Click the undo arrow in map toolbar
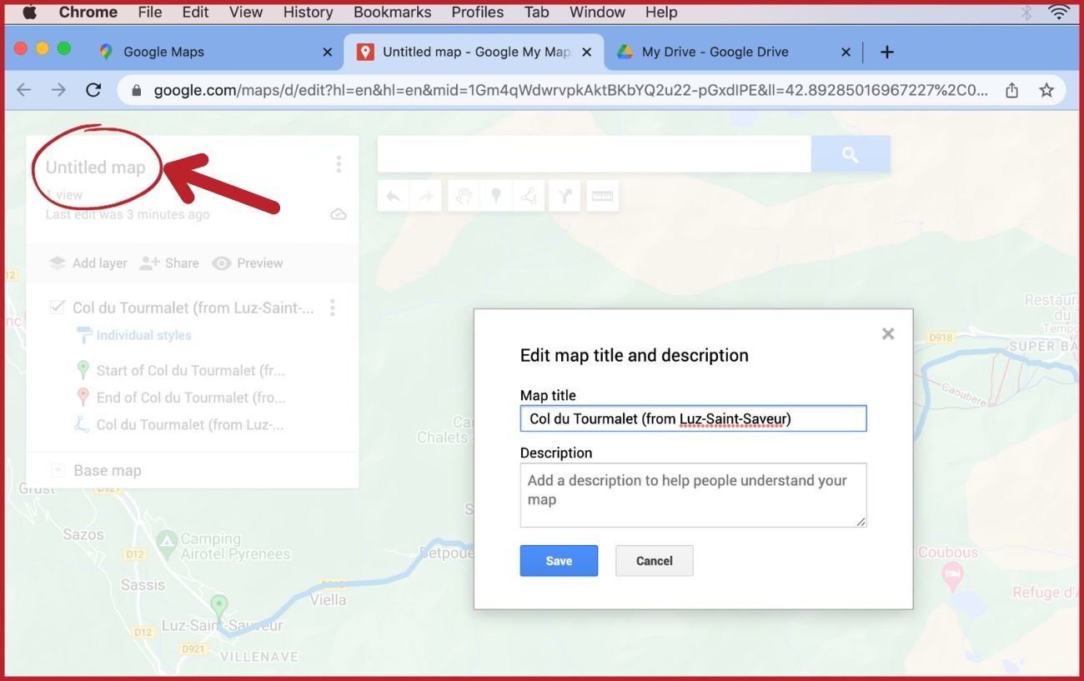This screenshot has width=1084, height=681. pyautogui.click(x=394, y=196)
